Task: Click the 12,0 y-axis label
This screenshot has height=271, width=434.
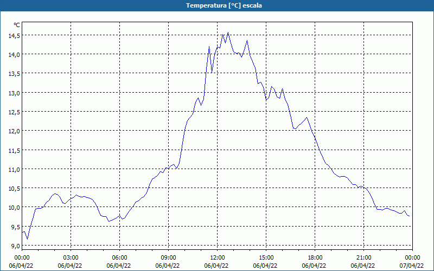Action: coord(15,131)
